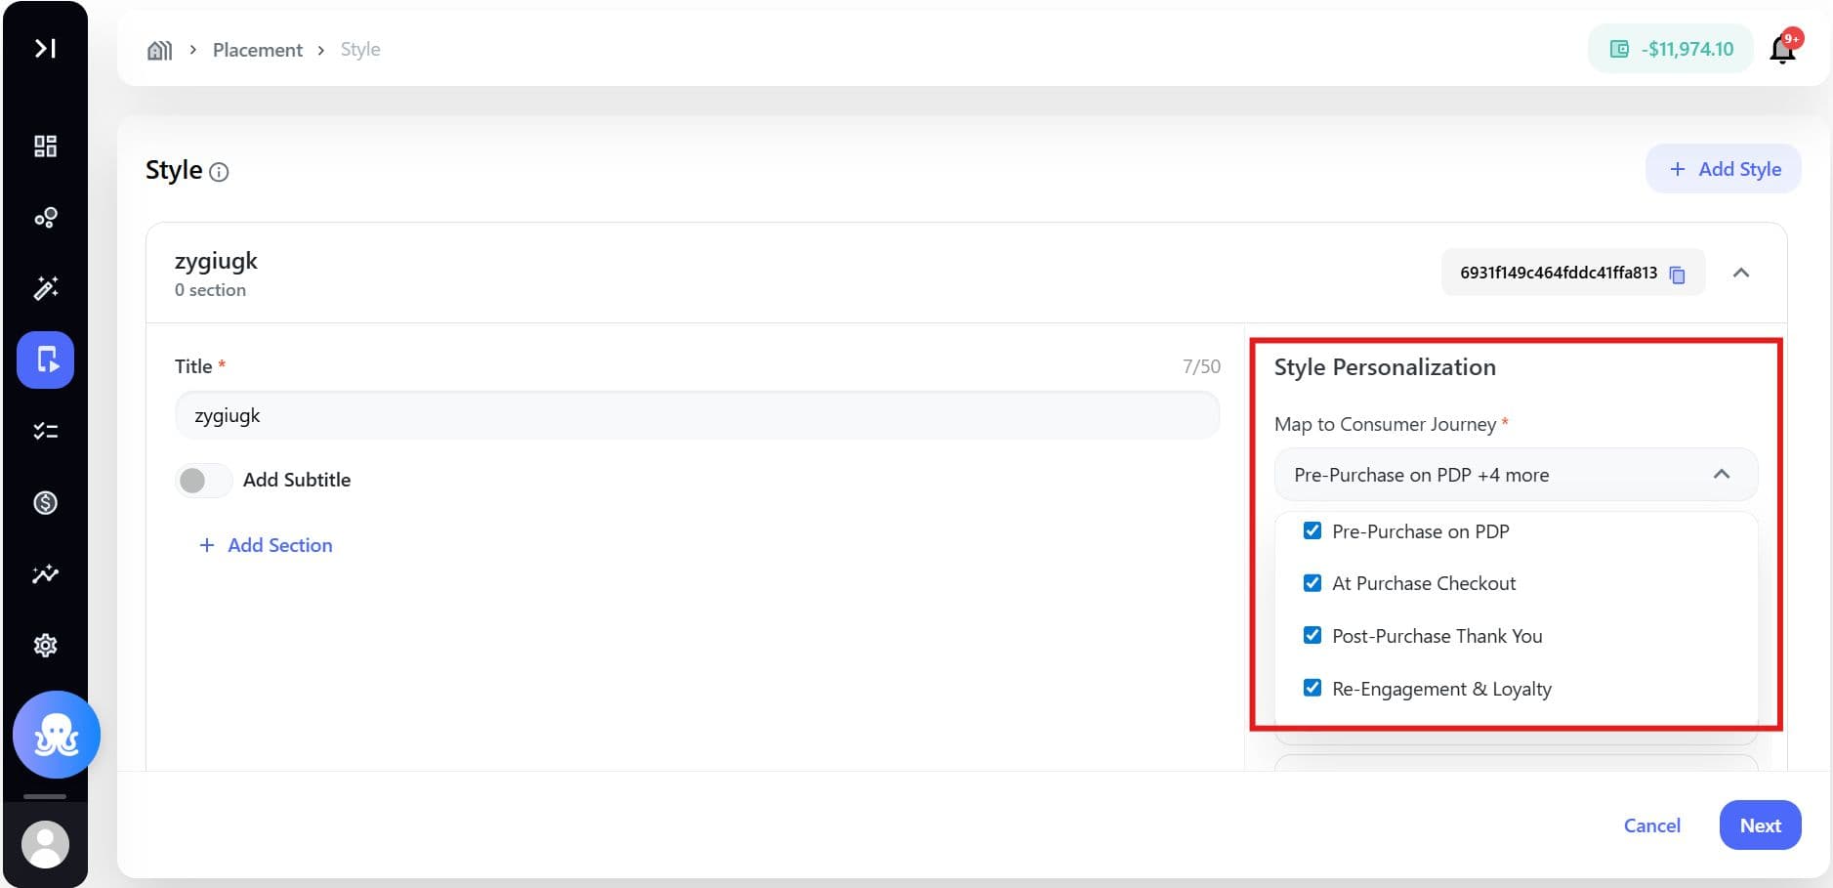Open the dashboard grid icon in sidebar
1833x888 pixels.
coord(45,147)
